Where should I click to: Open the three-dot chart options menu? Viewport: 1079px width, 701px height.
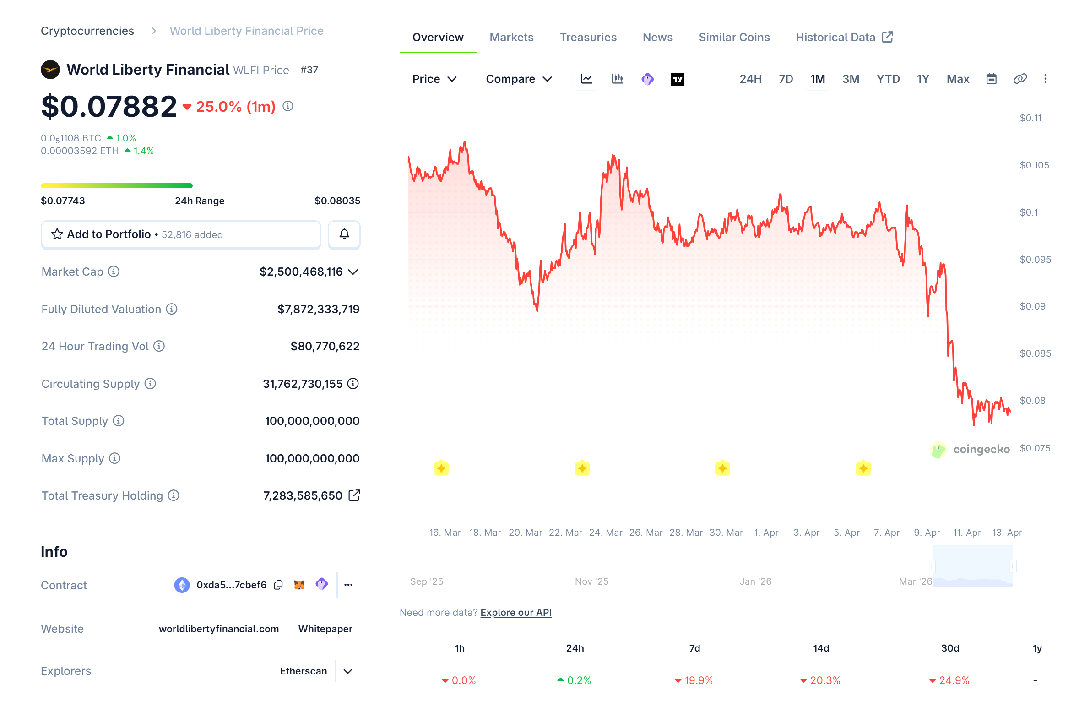[x=1046, y=79]
